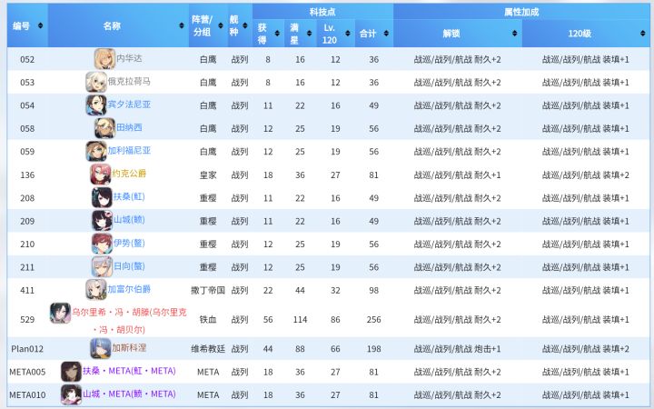Select the Plan012 number cell

click(27, 348)
